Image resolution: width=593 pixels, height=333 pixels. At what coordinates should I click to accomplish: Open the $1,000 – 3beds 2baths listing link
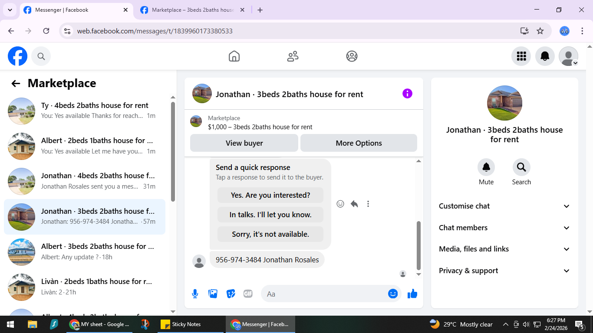point(260,127)
